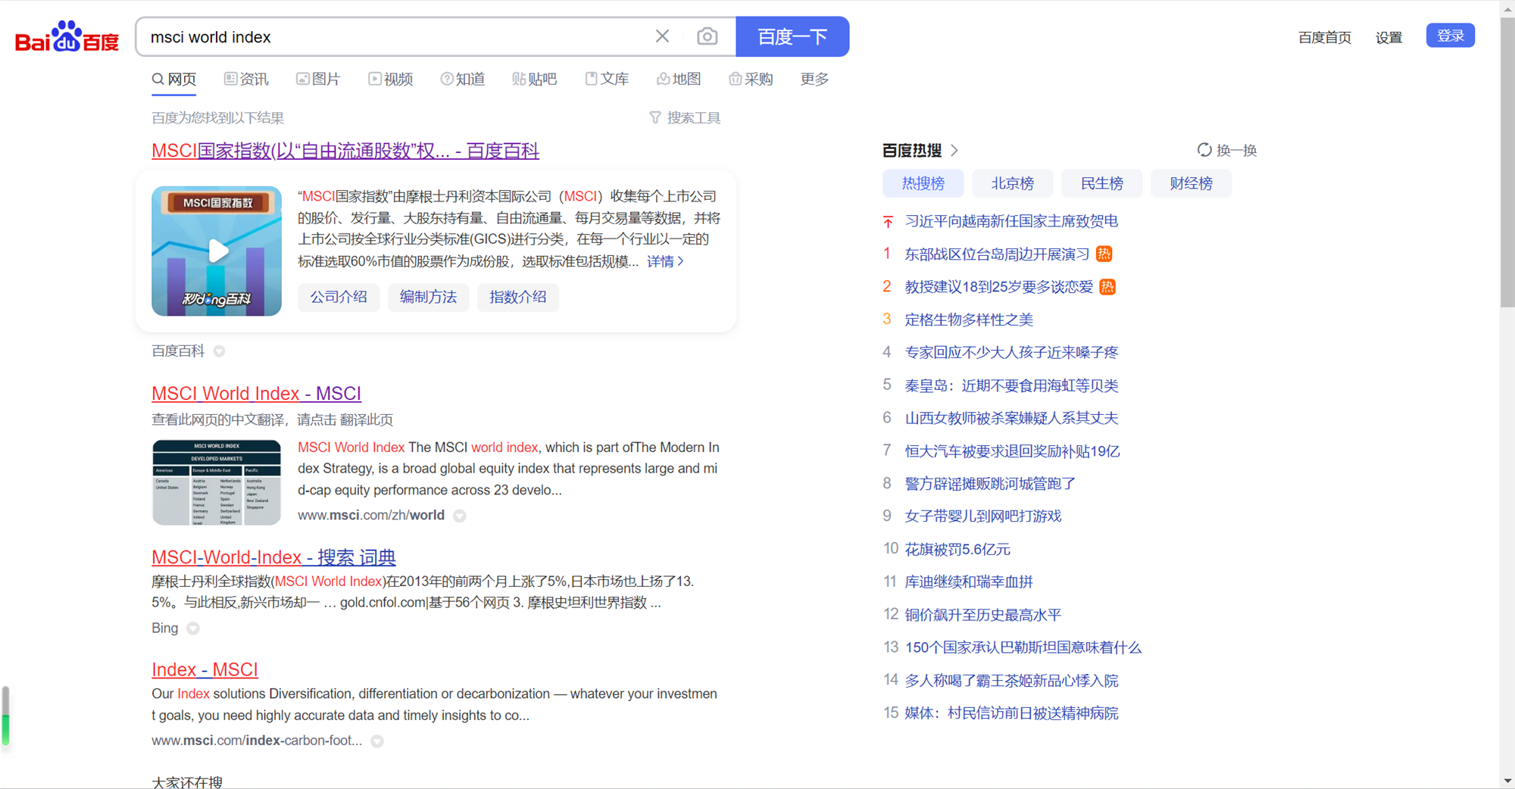Open hot search 铜价飙升至历史最高水平
Viewport: 1515px width, 789px height.
[x=983, y=615]
